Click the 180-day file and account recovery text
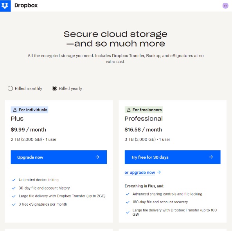The image size is (232, 231). tap(160, 202)
